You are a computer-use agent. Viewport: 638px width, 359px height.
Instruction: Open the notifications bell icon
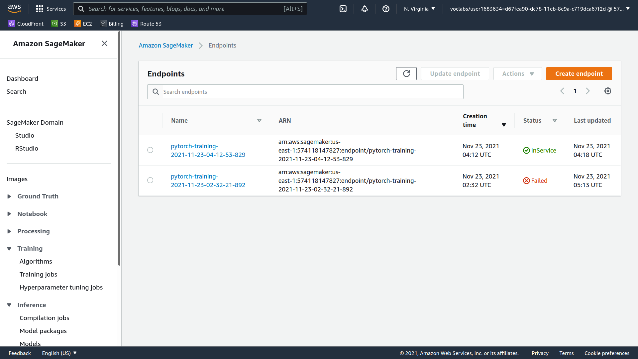[365, 9]
